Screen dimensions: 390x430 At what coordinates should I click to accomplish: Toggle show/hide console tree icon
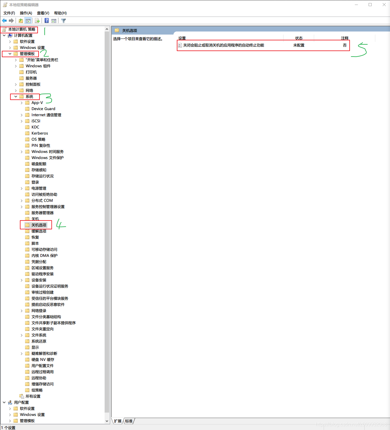28,21
